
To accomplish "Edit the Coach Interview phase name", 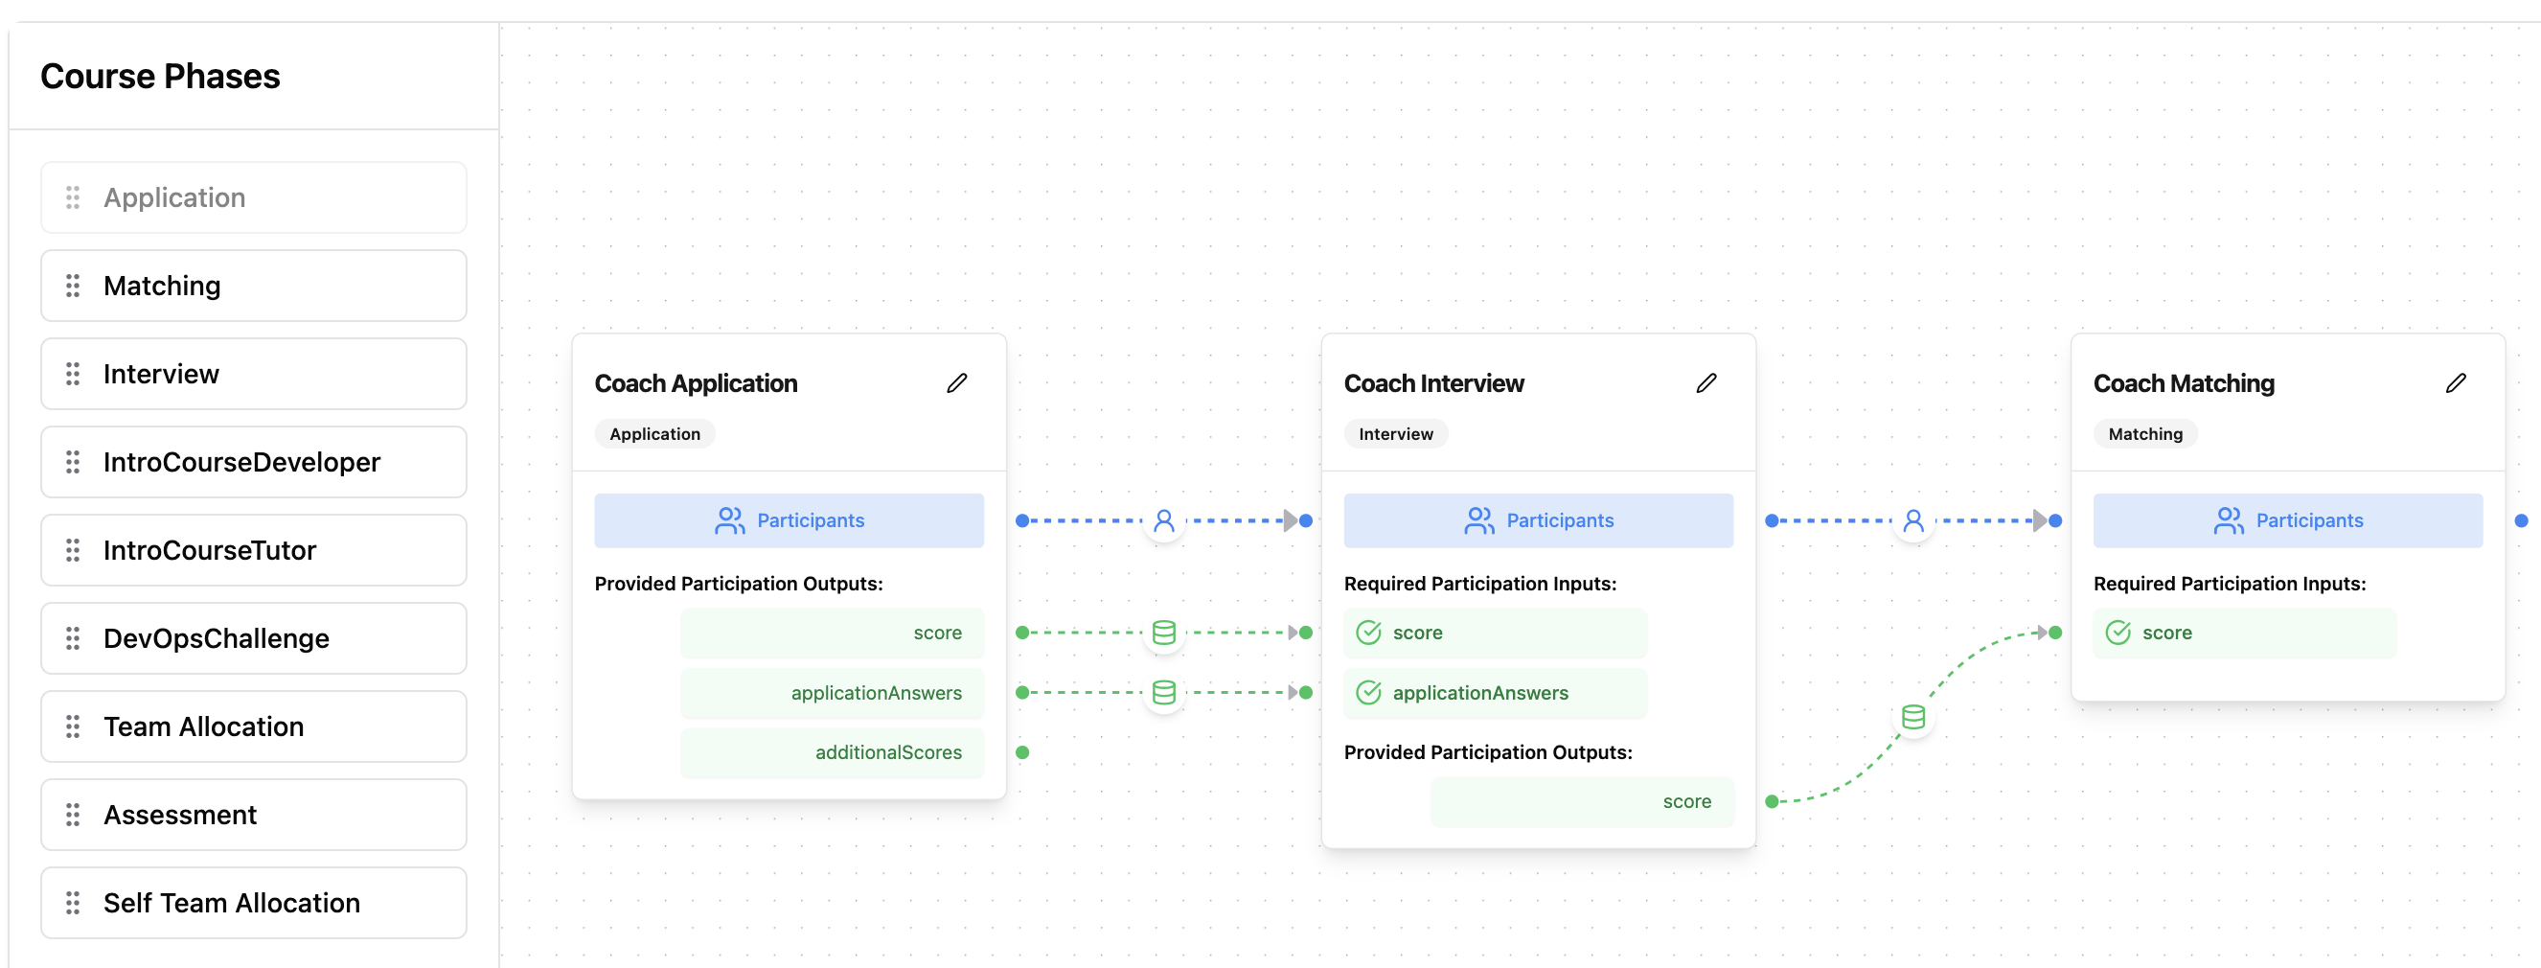I will pyautogui.click(x=1705, y=382).
